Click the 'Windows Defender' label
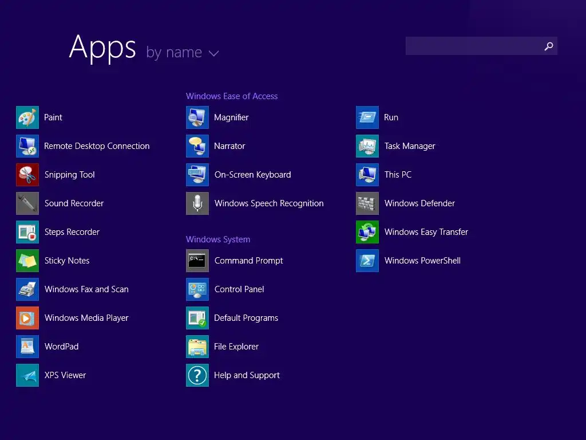The height and width of the screenshot is (440, 586). click(419, 203)
